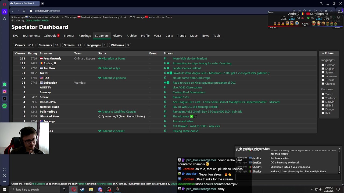Open Task View on the taskbar
Viewport: 344px width, 193px height.
(x=64, y=190)
